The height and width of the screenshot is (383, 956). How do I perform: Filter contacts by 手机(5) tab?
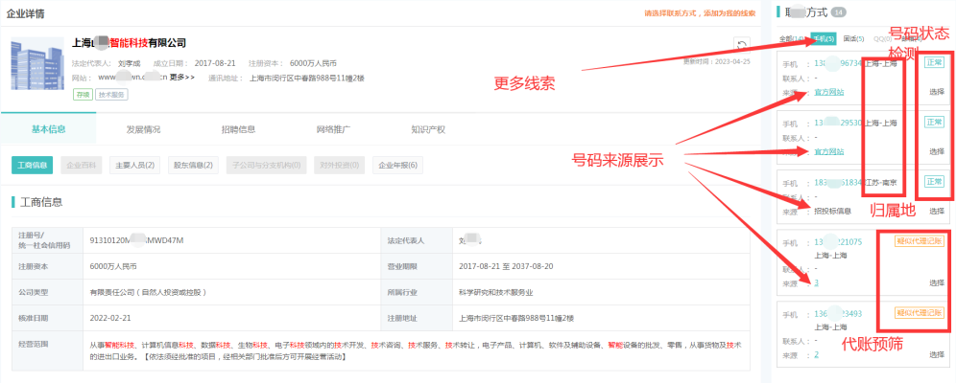tap(824, 39)
